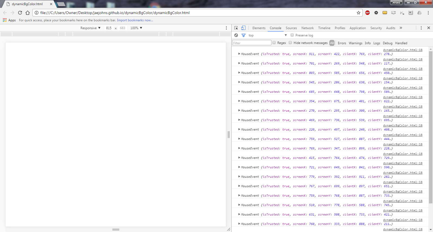433x232 pixels.
Task: Open device toolbar more options menu
Action: (227, 28)
